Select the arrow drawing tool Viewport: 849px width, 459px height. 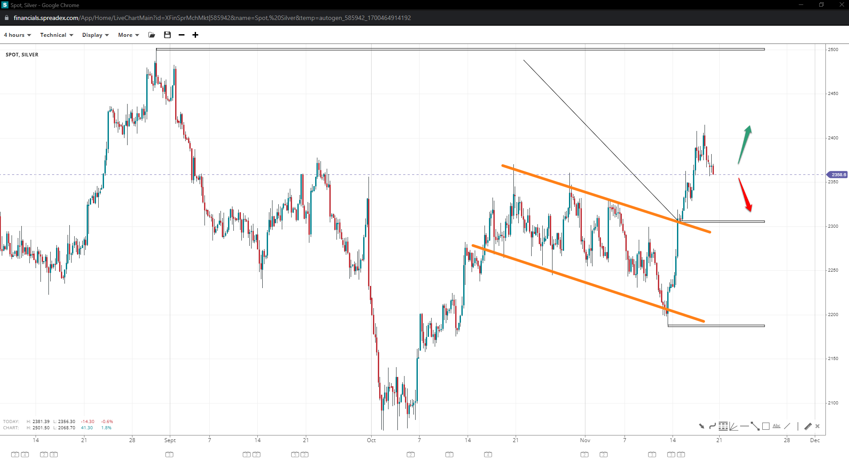click(x=701, y=426)
